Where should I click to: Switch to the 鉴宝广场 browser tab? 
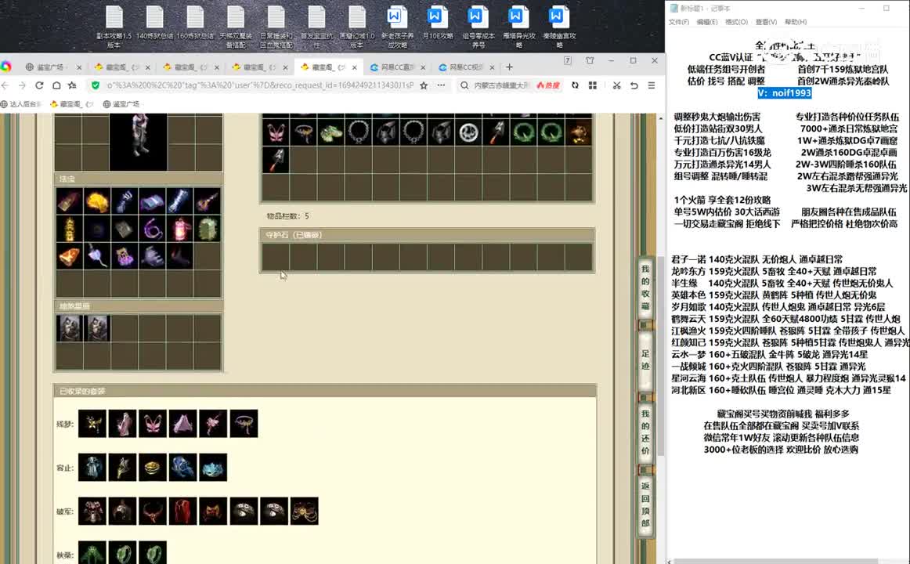coord(49,67)
